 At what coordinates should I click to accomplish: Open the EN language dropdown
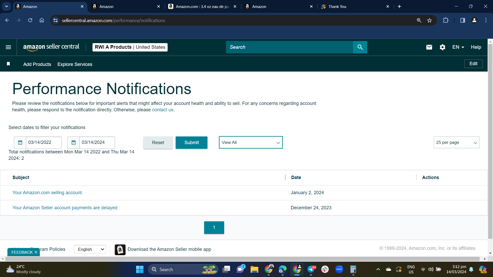458,47
